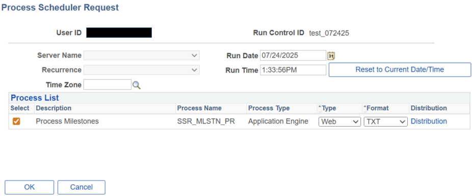472x196 pixels.
Task: Click the Process Milestones description text
Action: [67, 121]
